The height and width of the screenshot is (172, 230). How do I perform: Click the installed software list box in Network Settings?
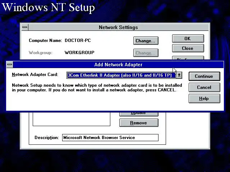pyautogui.click(x=72, y=119)
